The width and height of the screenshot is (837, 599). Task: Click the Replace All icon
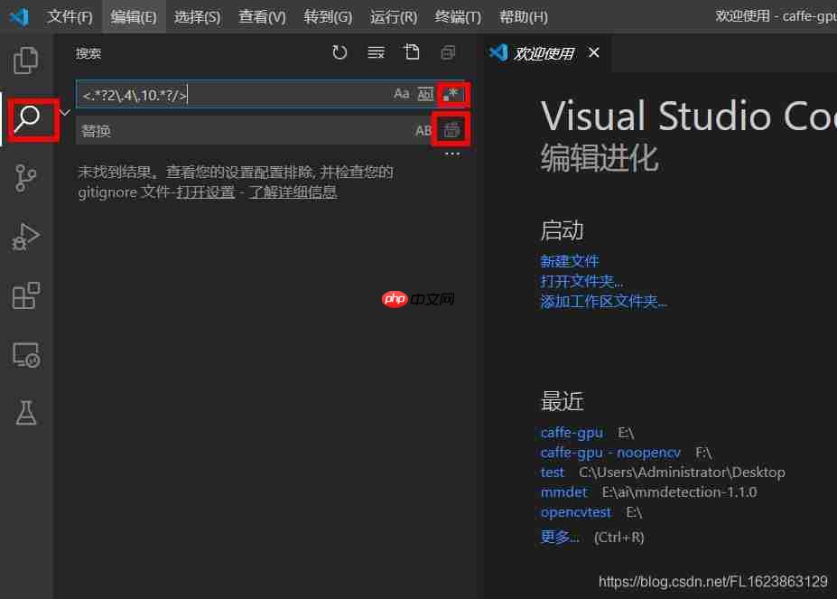[x=451, y=129]
